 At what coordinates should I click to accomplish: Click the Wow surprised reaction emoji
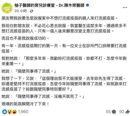pos(9,112)
